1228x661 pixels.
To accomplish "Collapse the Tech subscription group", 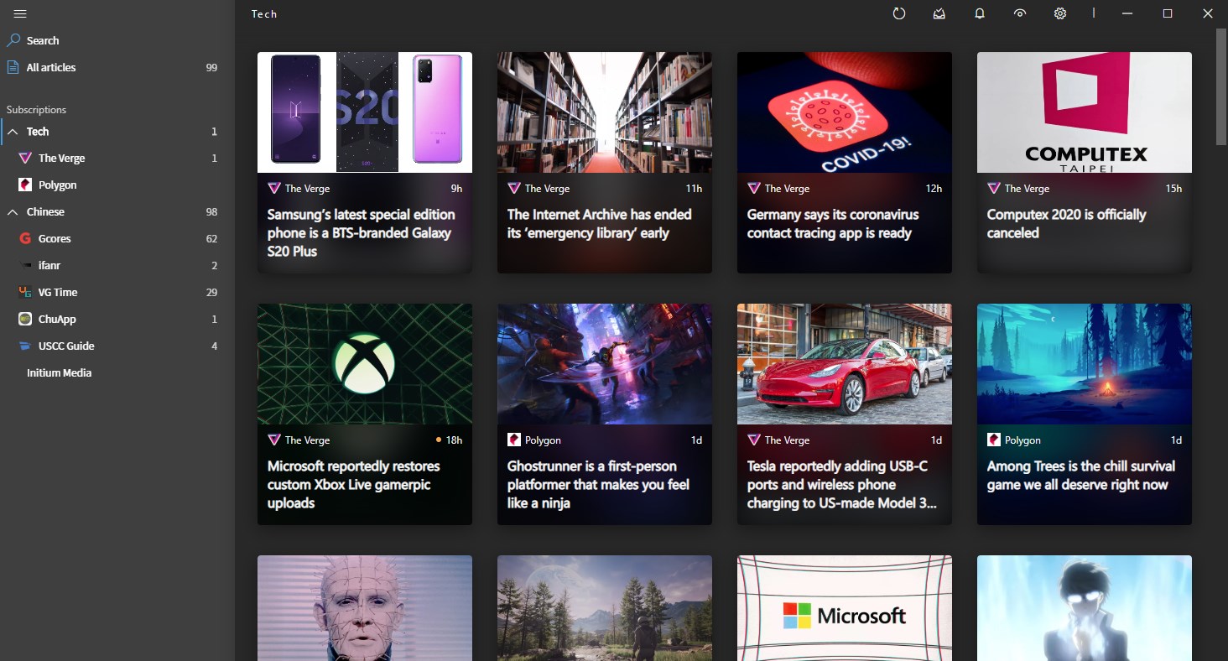I will pyautogui.click(x=12, y=131).
